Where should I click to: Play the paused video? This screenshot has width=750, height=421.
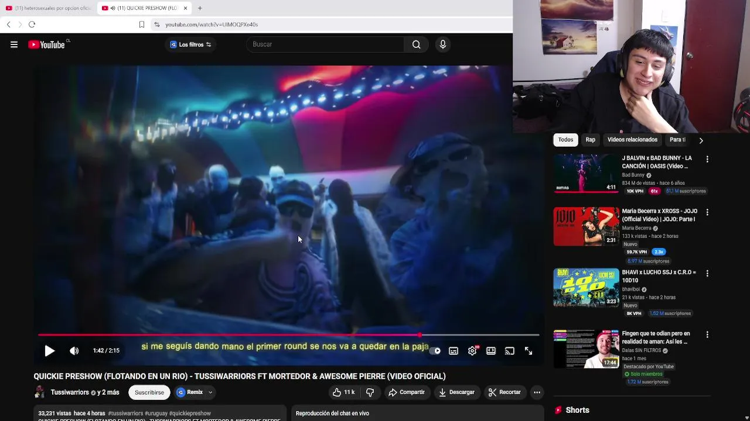click(x=50, y=351)
